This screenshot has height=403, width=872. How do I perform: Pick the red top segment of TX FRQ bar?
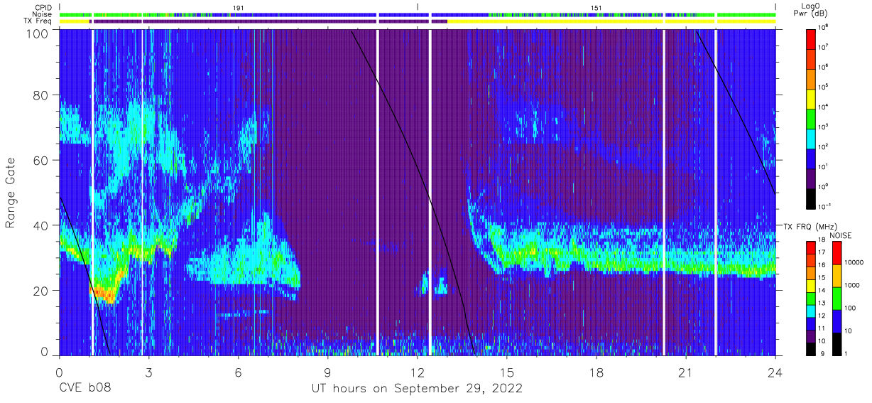coord(811,248)
